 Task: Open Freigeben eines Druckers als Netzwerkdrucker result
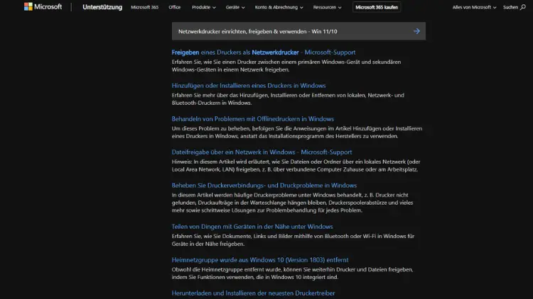[264, 52]
